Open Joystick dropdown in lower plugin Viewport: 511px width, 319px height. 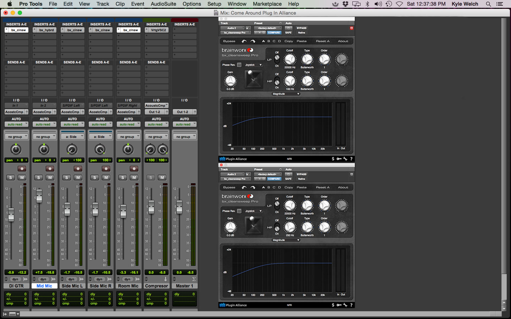[x=253, y=211]
